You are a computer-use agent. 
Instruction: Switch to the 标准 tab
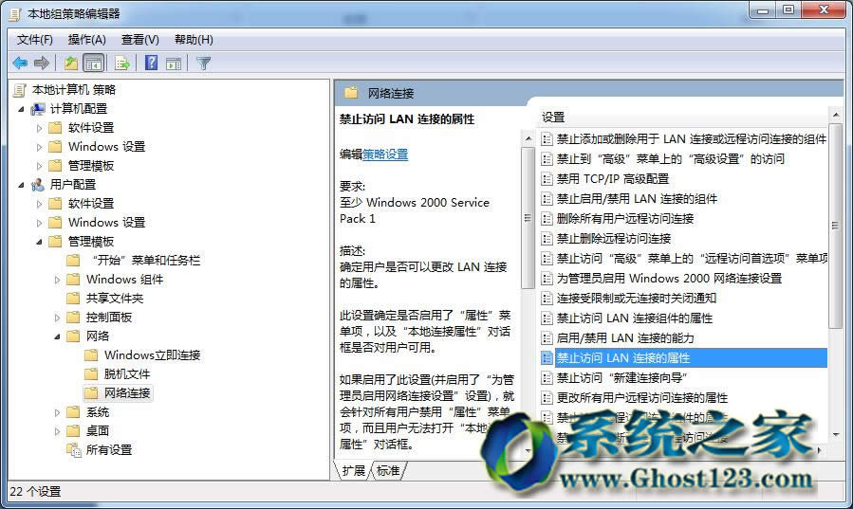tap(388, 470)
